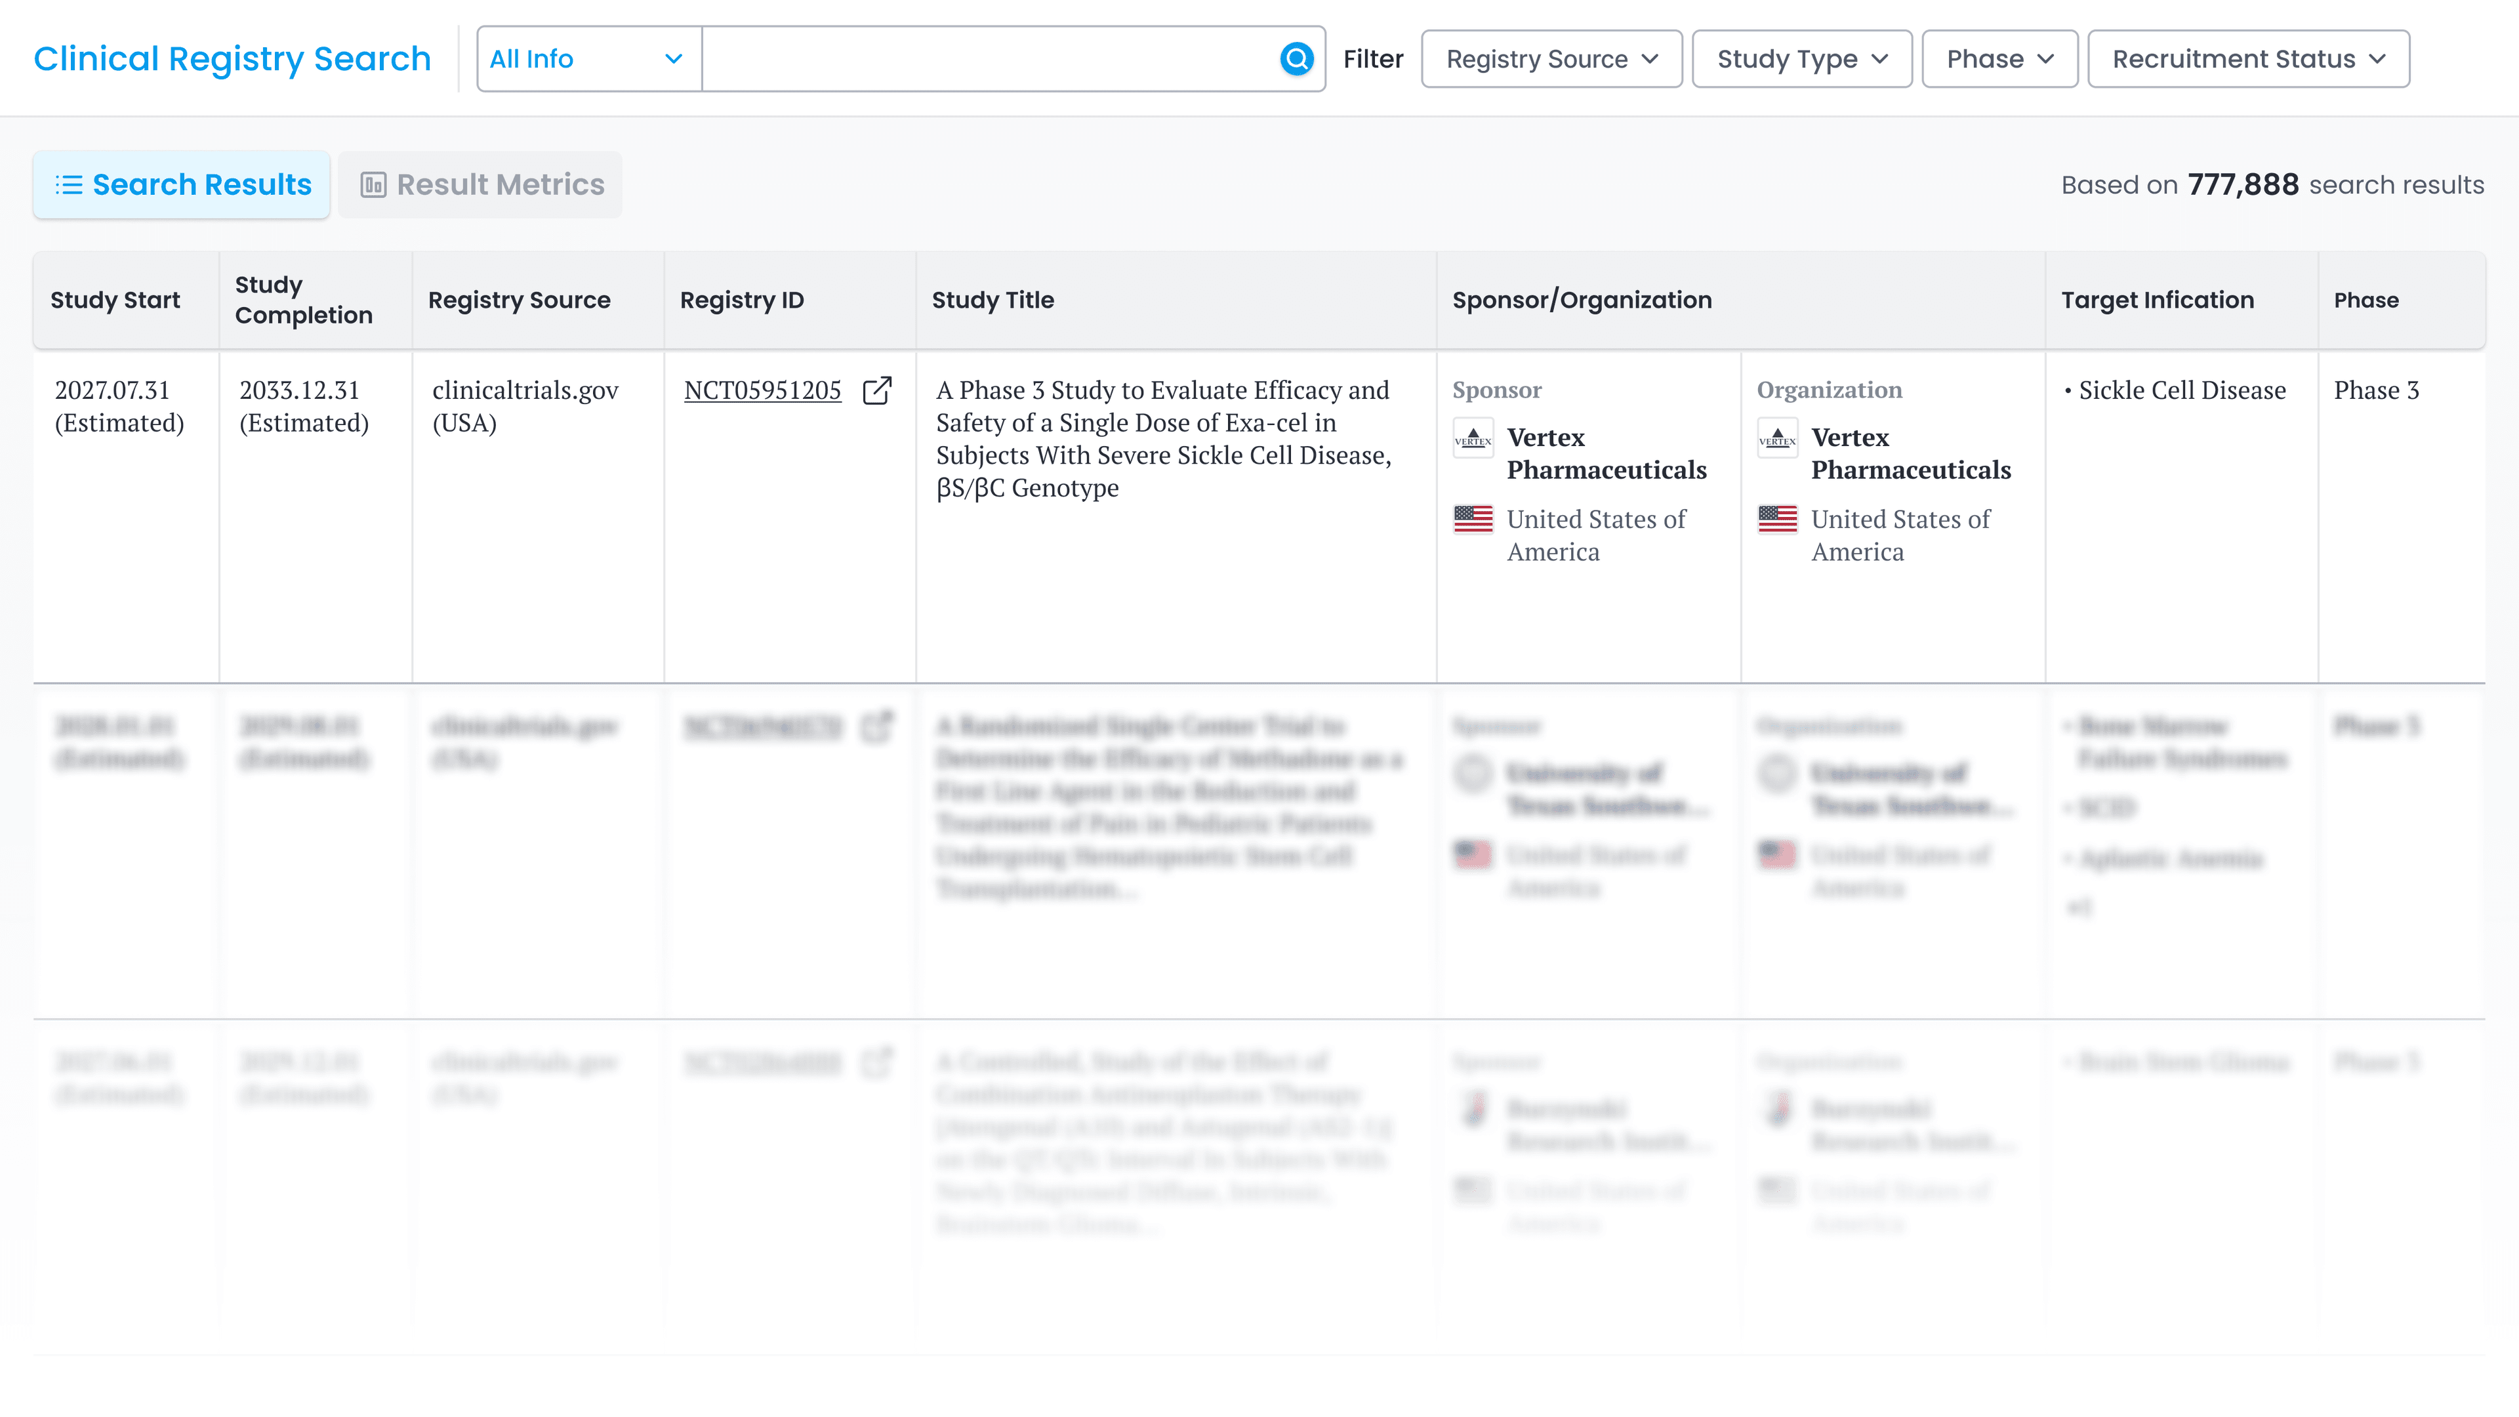Click the Exa-cel Phase 3 study title
This screenshot has height=1417, width=2519.
point(1164,439)
